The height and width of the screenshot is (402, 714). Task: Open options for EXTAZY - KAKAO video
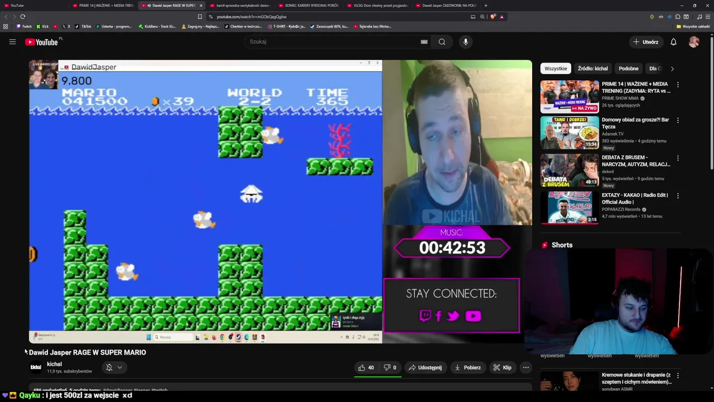pyautogui.click(x=678, y=196)
